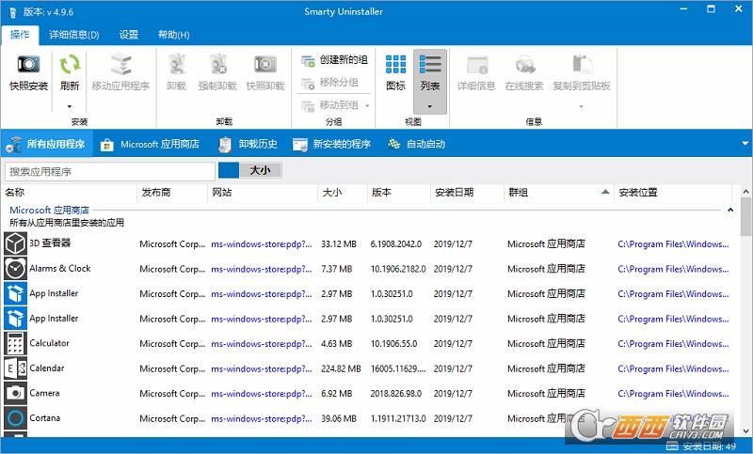Screen dimensions: 753x454
Task: Click 创建新的组 create new group
Action: click(x=334, y=60)
